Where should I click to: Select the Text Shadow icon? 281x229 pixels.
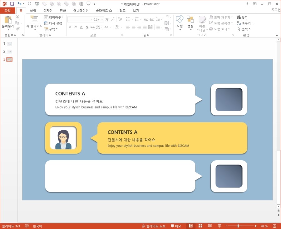pyautogui.click(x=92, y=27)
